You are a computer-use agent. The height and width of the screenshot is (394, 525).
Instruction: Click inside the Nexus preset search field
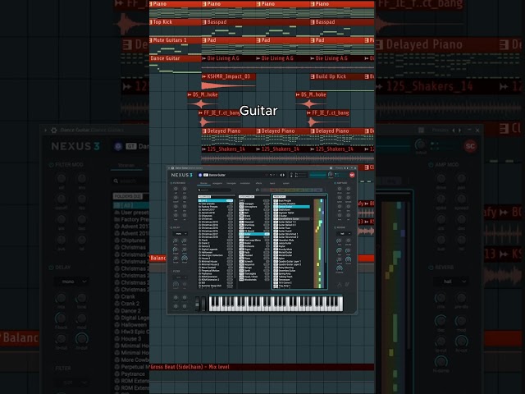point(215,190)
